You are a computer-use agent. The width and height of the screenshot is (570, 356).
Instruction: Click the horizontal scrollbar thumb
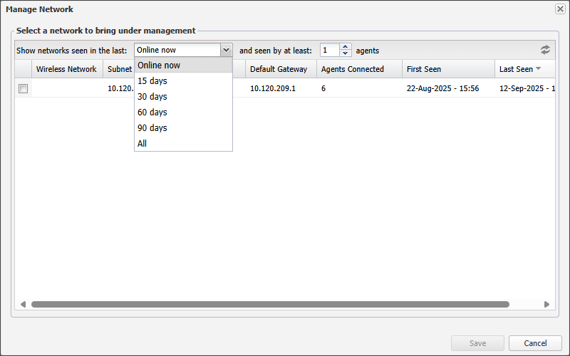click(x=271, y=304)
